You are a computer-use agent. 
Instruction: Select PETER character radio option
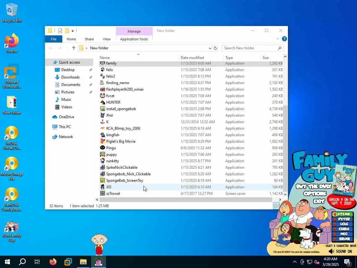tap(342, 219)
